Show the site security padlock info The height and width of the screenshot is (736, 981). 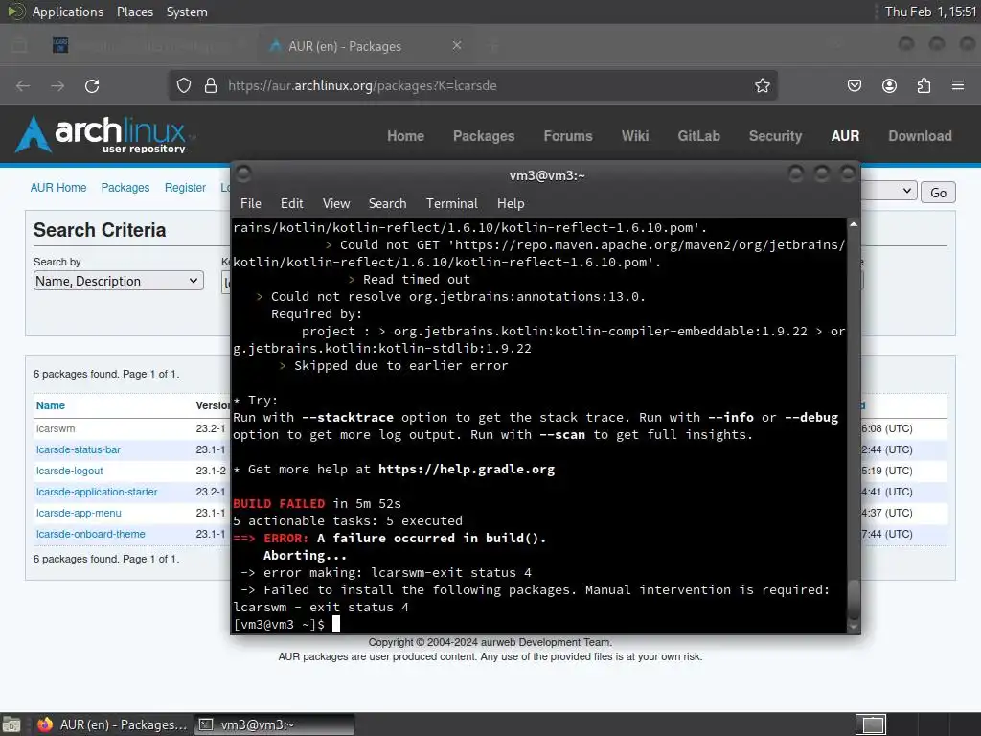pos(211,85)
